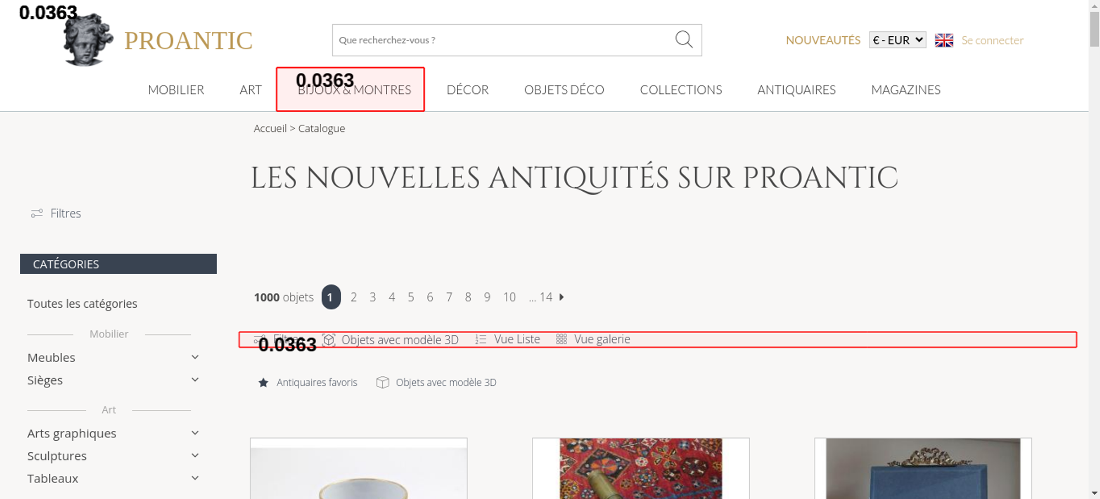This screenshot has height=499, width=1100.
Task: Open the EUR currency dropdown
Action: [x=897, y=40]
